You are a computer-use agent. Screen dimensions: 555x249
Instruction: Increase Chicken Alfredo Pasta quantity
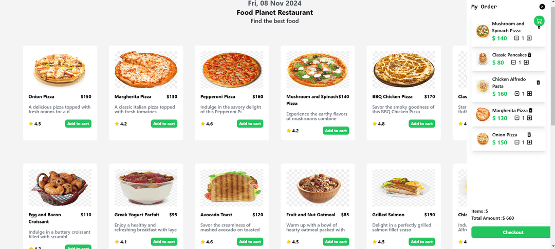pyautogui.click(x=529, y=94)
